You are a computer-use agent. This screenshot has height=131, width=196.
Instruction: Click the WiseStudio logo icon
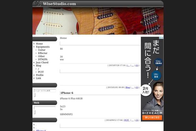tap(38, 4)
